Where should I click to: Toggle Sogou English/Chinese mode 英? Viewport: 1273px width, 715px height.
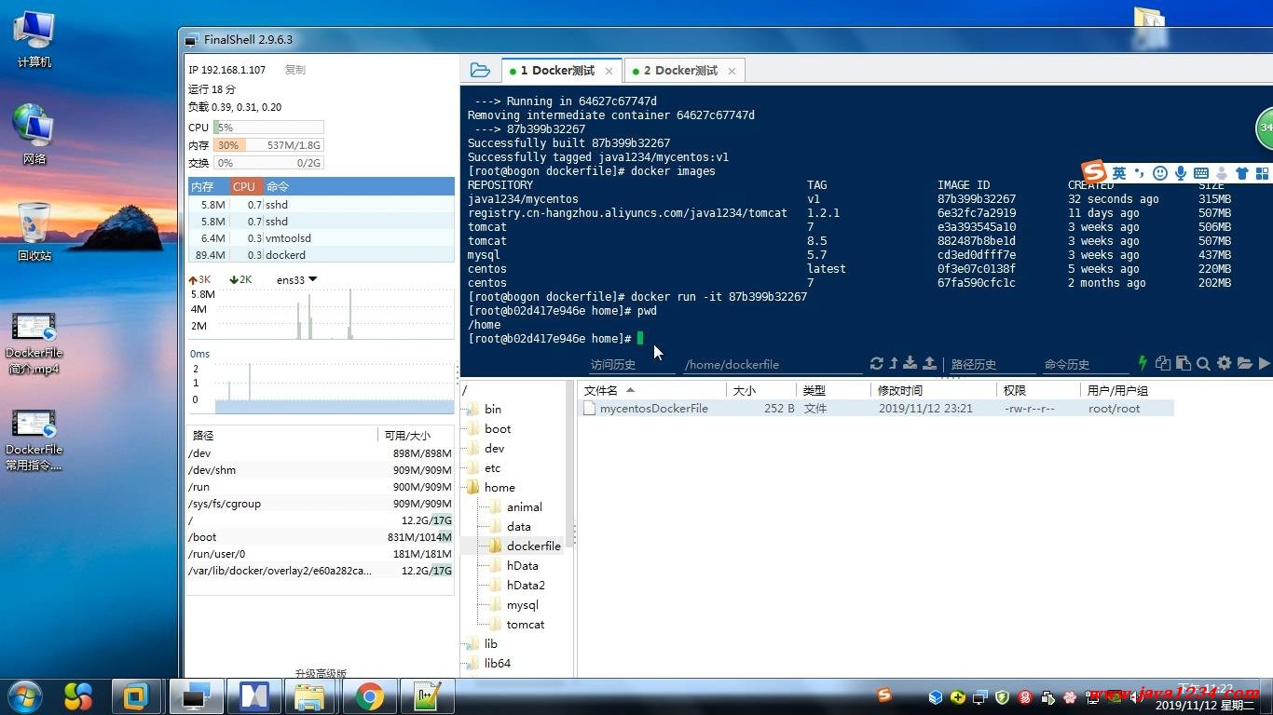(x=1119, y=173)
